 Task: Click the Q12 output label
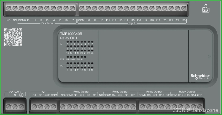(x=181, y=95)
